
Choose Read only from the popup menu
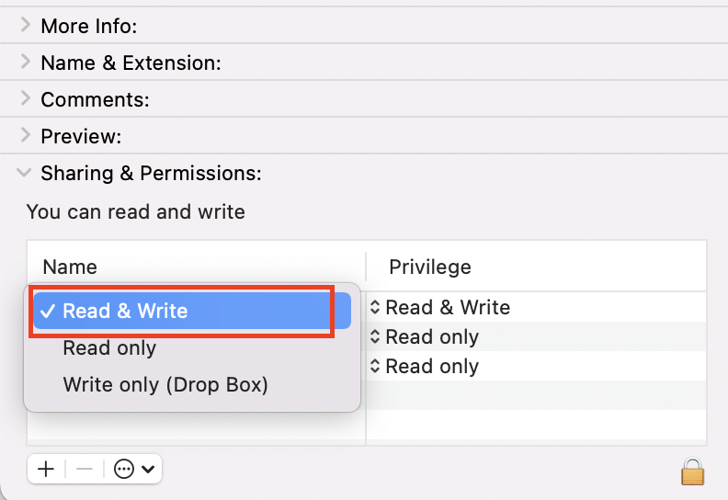[x=109, y=348]
